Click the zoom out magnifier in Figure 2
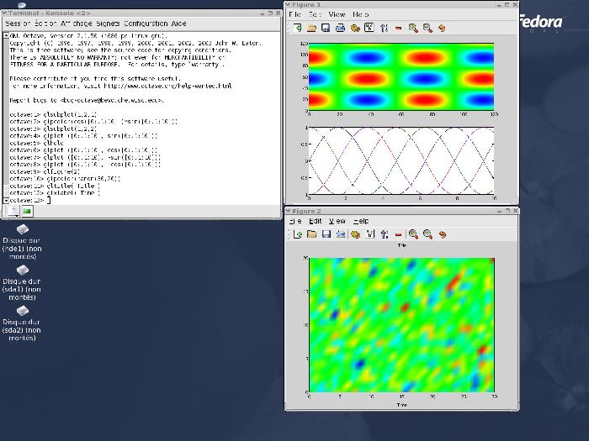Screen dimensions: 589x441 click(x=427, y=234)
